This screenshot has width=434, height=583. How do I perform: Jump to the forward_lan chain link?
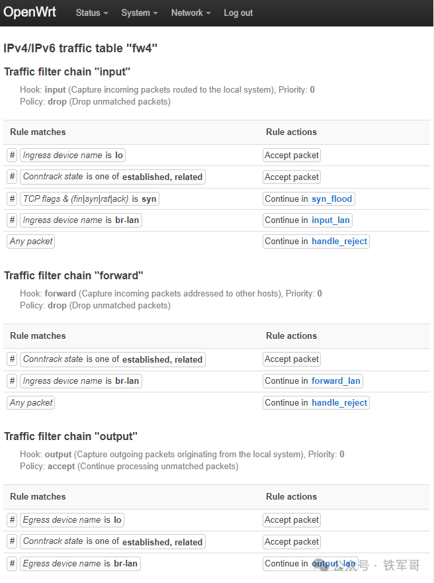click(x=336, y=381)
